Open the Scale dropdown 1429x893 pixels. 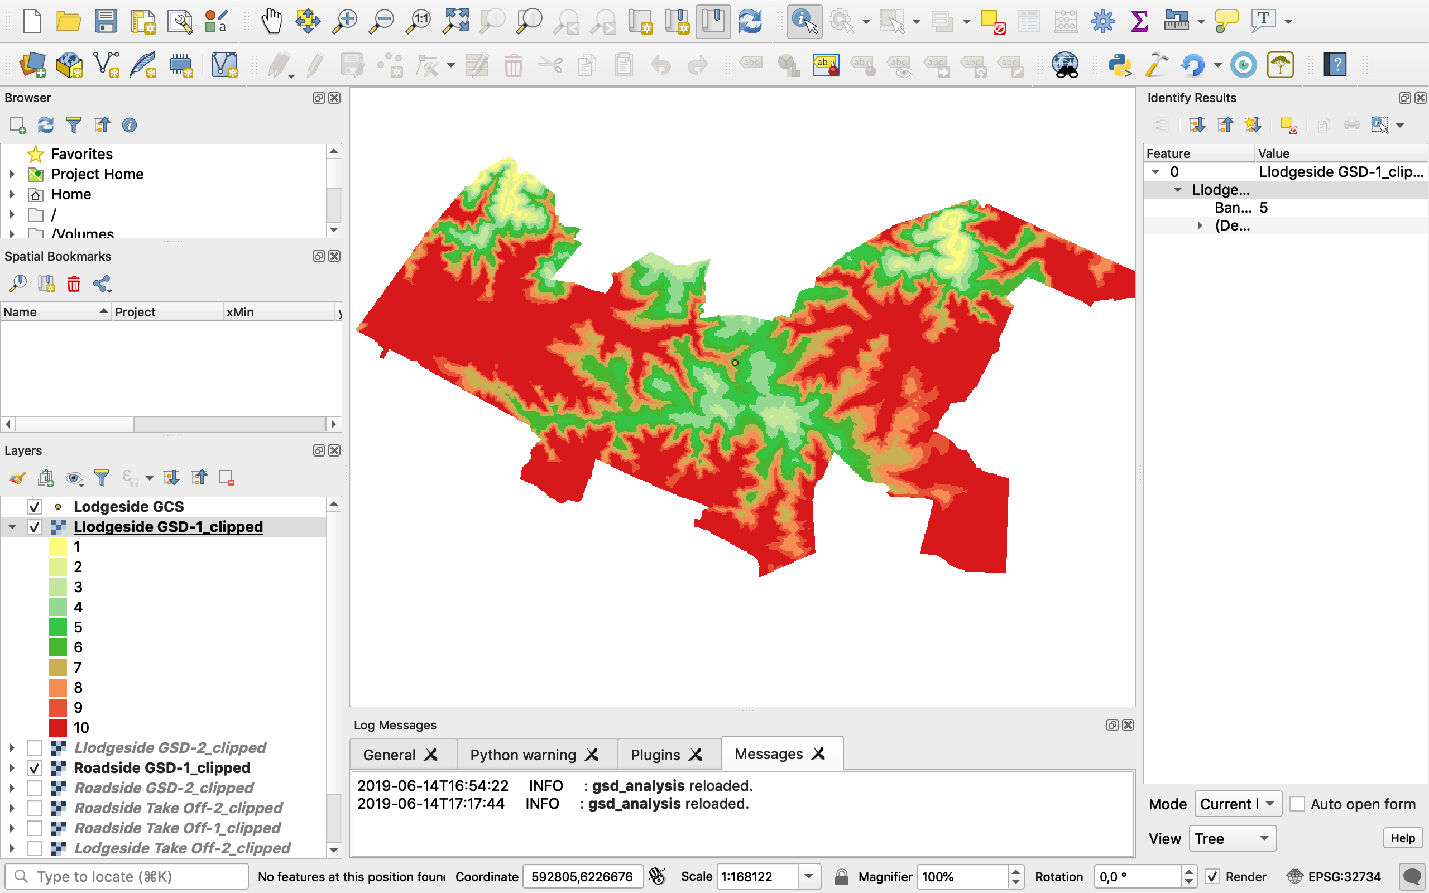click(809, 876)
